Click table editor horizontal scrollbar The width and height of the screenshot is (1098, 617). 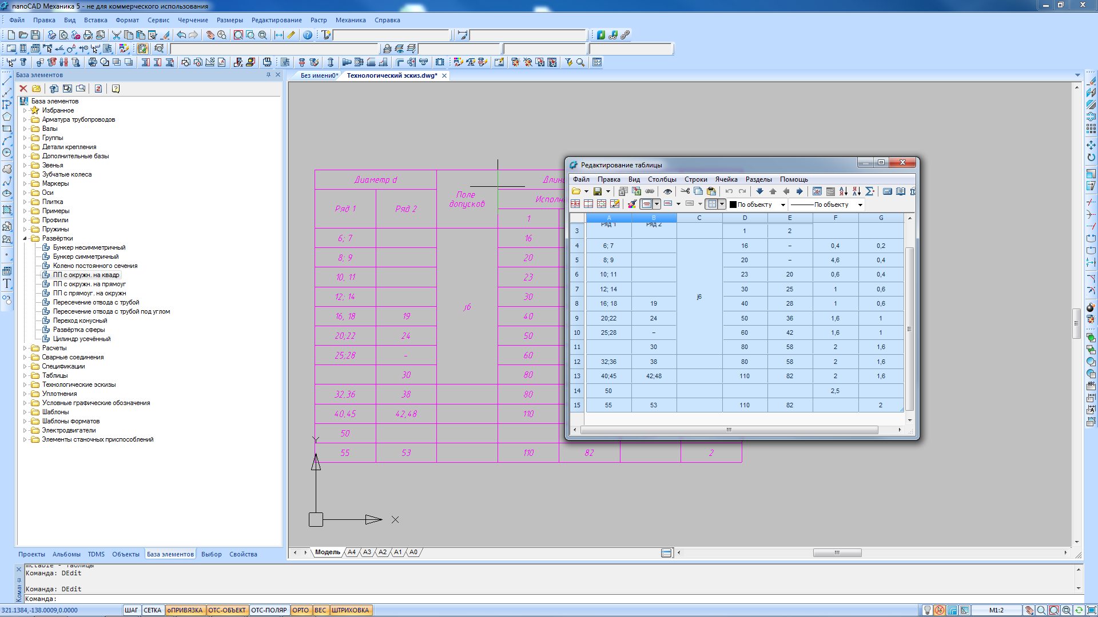point(729,430)
